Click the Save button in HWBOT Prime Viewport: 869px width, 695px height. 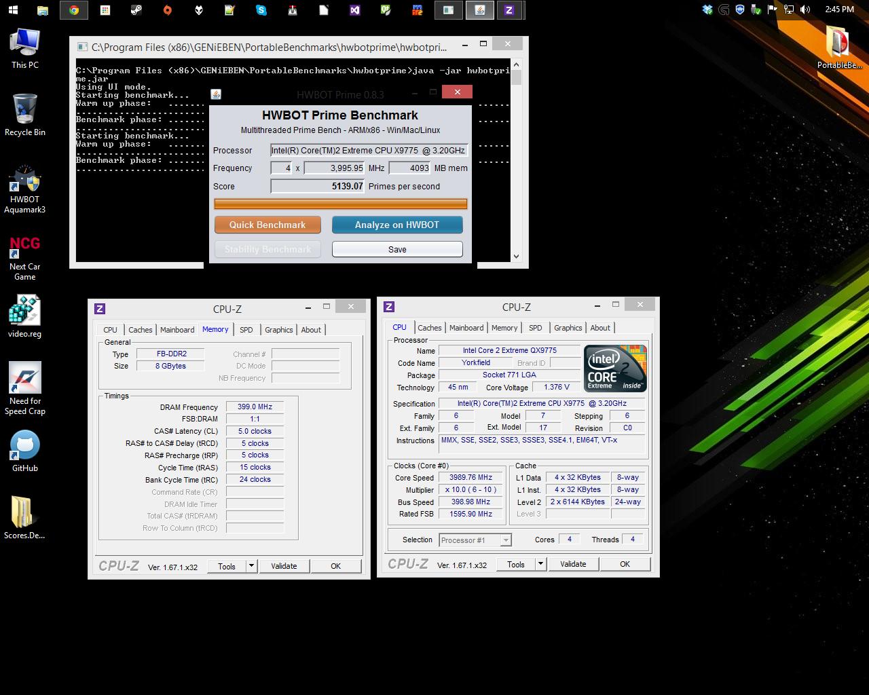point(397,249)
